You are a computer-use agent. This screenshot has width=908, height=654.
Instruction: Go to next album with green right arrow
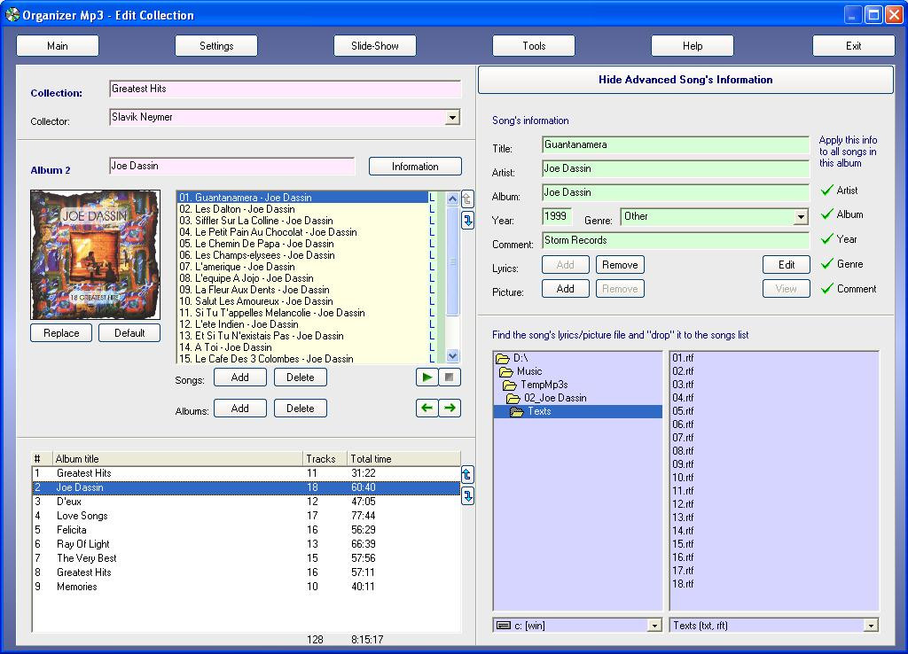(x=450, y=408)
